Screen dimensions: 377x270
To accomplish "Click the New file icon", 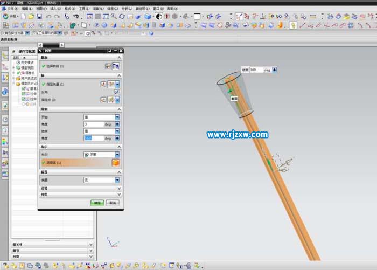I will pos(24,17).
